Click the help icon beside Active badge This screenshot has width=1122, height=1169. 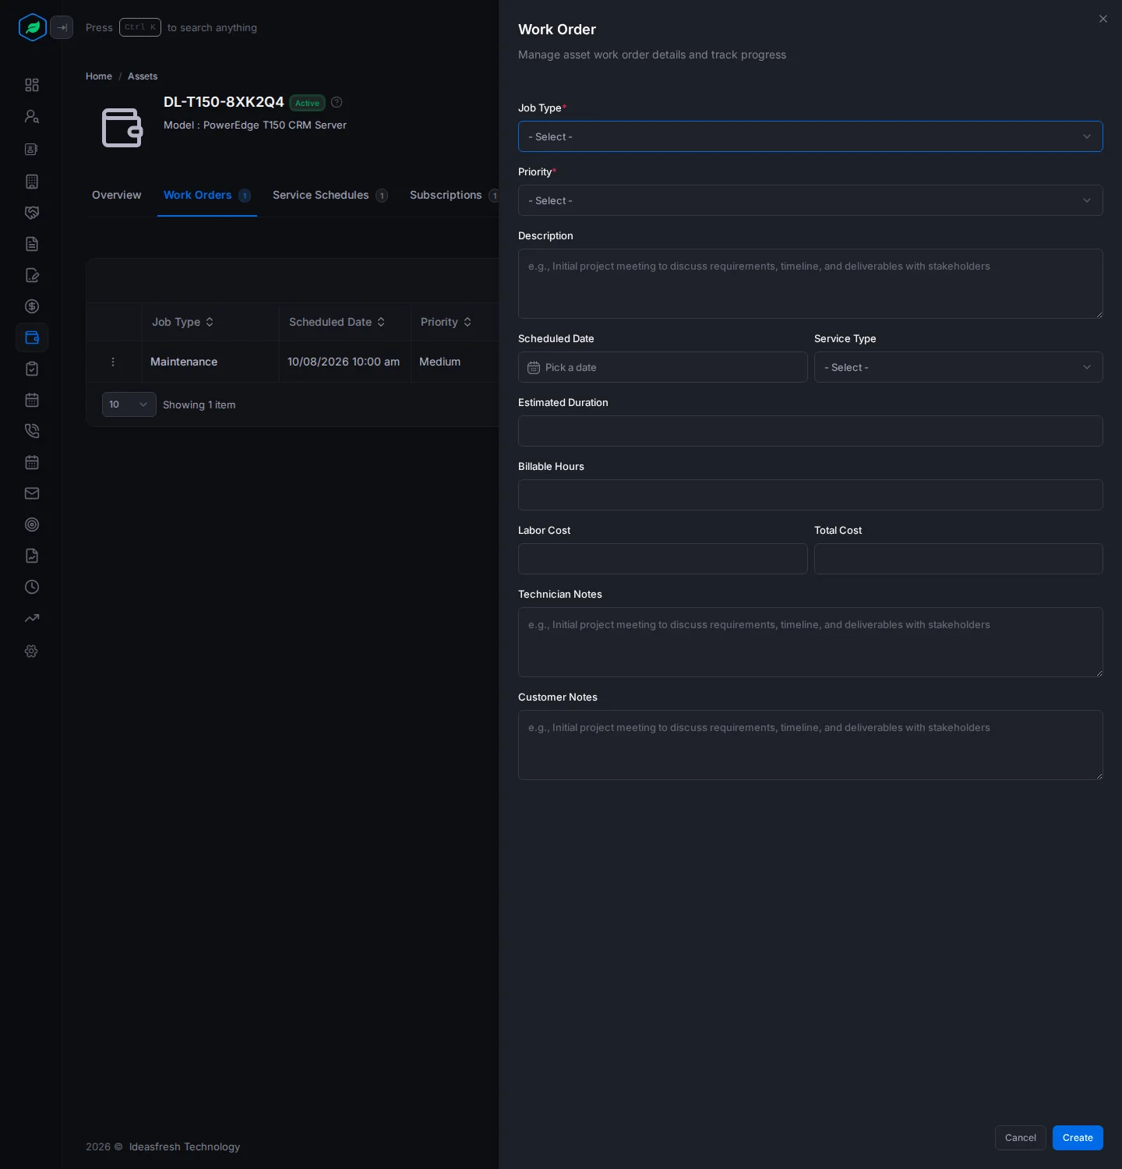337,102
